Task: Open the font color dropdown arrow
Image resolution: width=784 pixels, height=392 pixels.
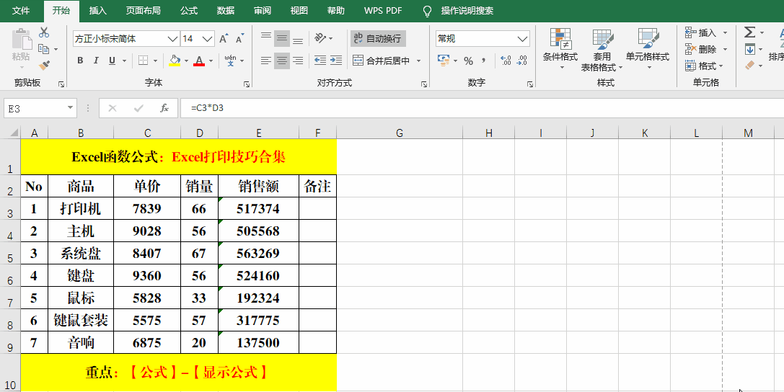Action: [211, 61]
